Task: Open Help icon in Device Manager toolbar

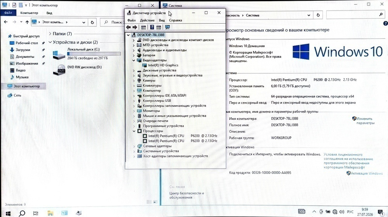Action: coord(152,27)
